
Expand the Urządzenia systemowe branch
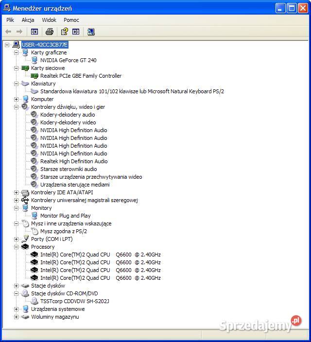tap(16, 309)
